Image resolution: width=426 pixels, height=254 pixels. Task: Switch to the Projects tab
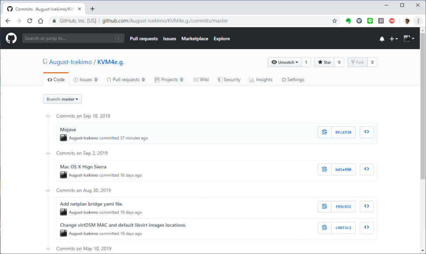[x=169, y=79]
